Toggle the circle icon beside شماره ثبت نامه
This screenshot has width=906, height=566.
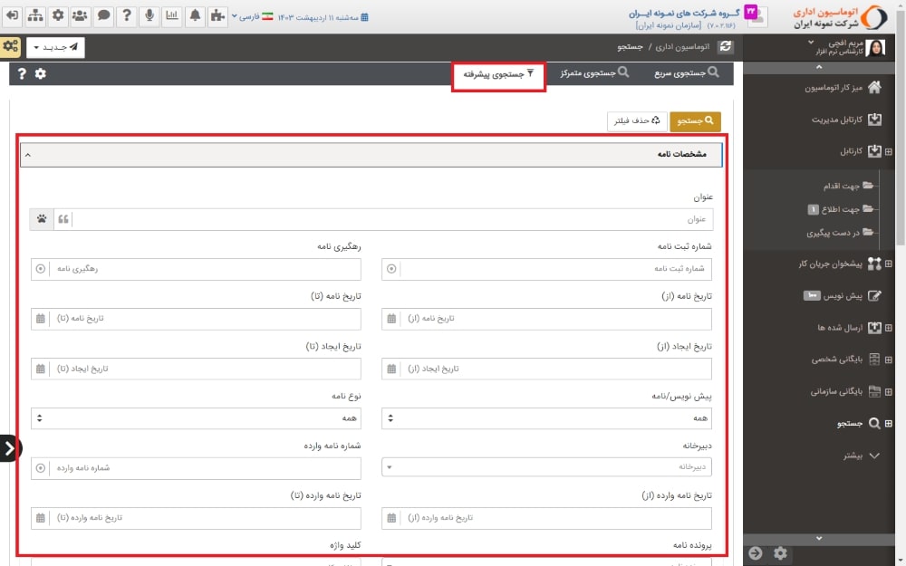(391, 269)
